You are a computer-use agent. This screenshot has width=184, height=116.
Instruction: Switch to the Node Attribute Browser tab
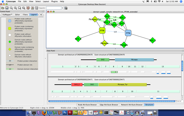click(x=87, y=105)
